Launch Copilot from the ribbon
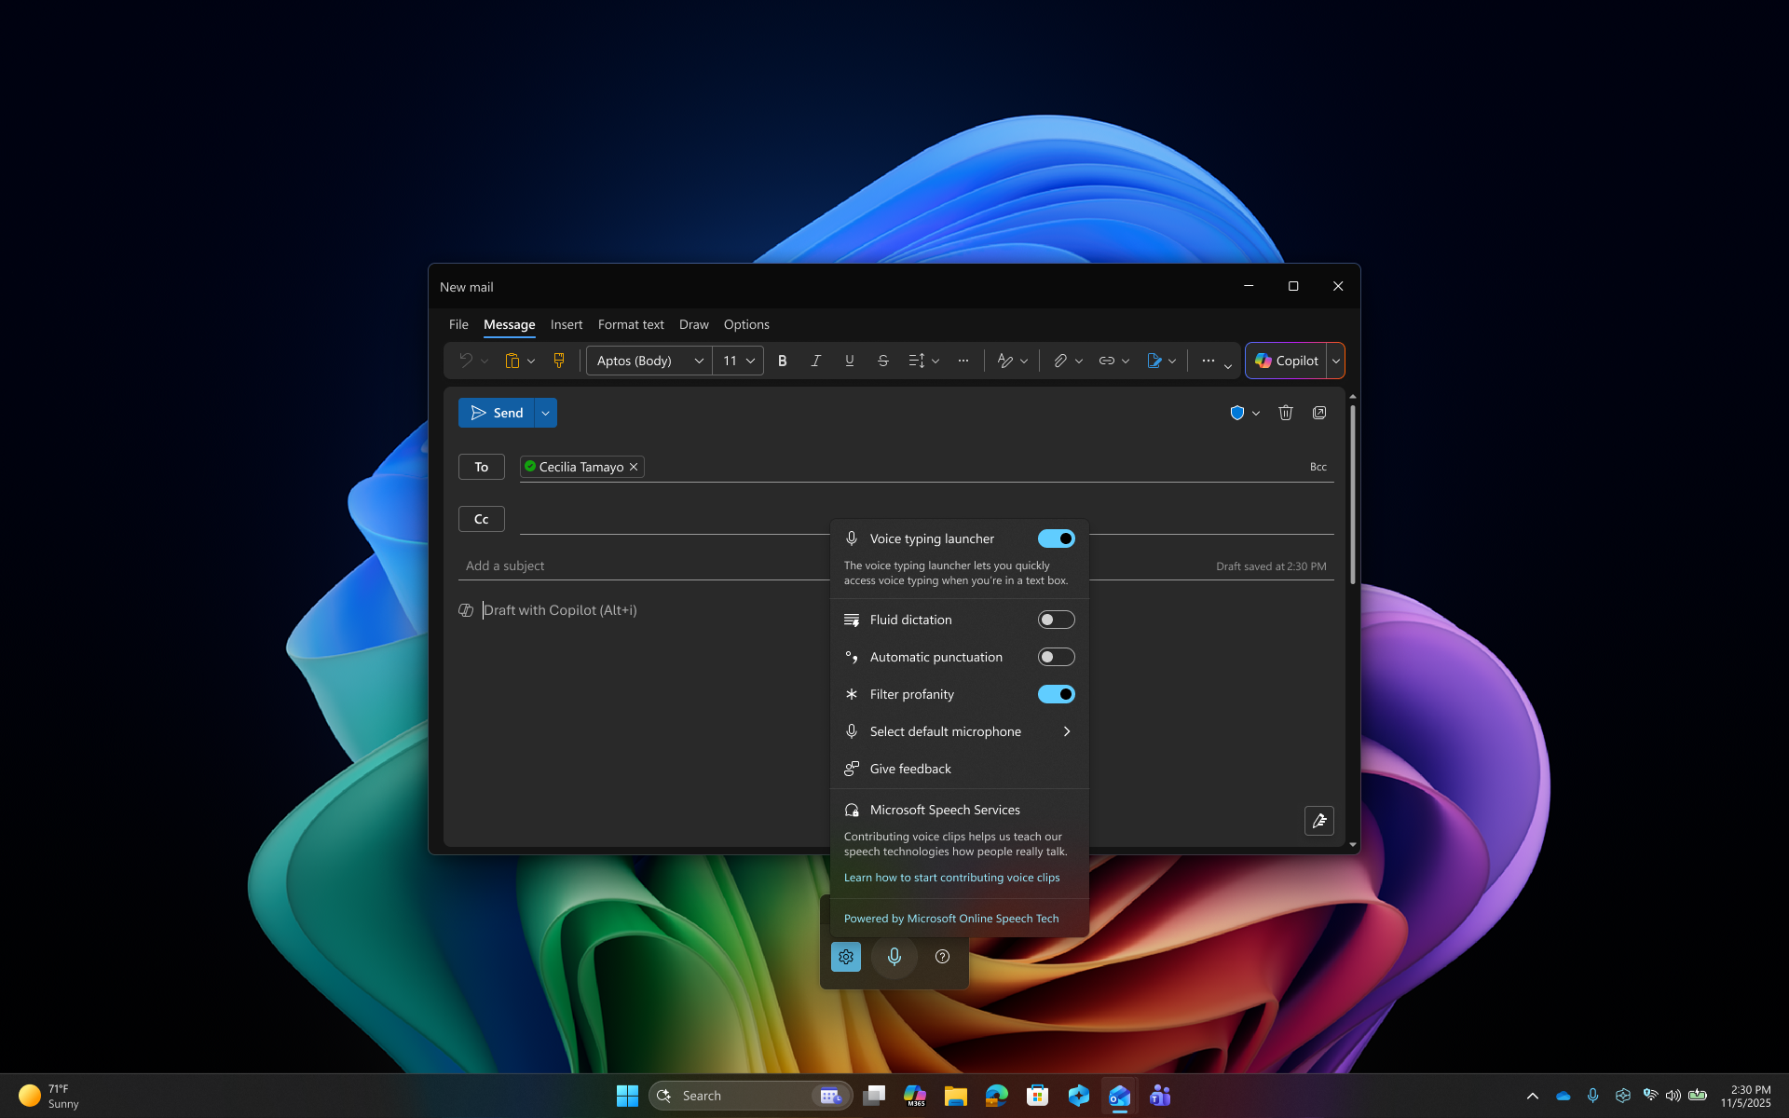Screen dimensions: 1789x1118 (x=1287, y=361)
